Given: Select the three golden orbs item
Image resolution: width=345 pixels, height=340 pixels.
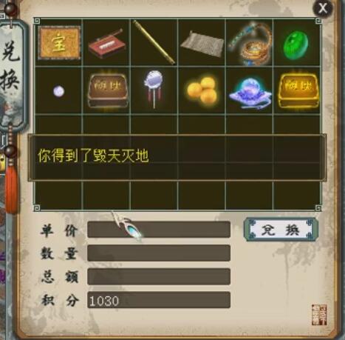Looking at the screenshot, I should tap(202, 90).
